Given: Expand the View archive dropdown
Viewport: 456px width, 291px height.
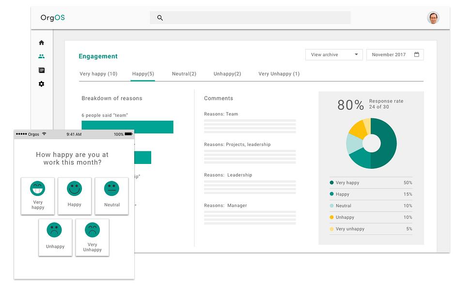Looking at the screenshot, I should tap(334, 55).
